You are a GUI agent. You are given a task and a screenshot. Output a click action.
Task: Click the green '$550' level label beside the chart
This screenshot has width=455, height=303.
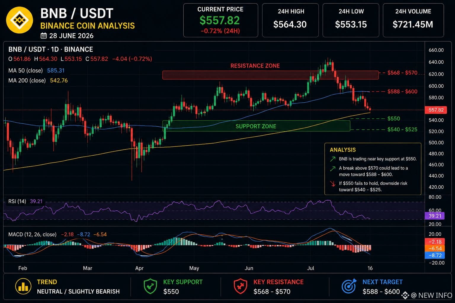click(x=394, y=119)
